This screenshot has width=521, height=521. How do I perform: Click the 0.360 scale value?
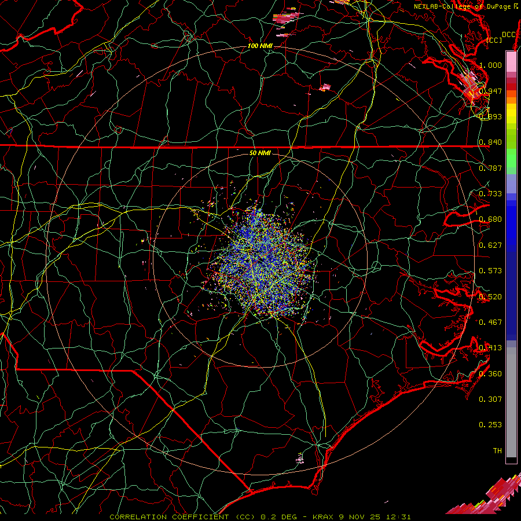click(490, 374)
